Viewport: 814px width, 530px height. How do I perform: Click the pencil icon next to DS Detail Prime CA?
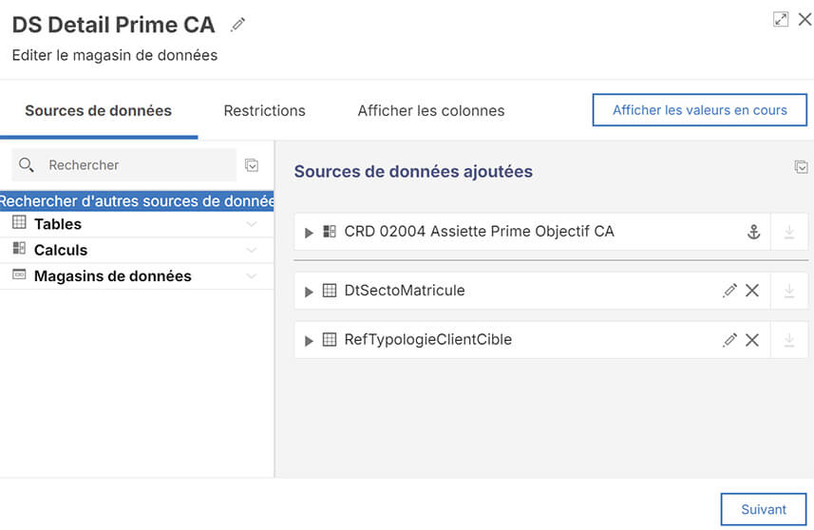point(238,25)
